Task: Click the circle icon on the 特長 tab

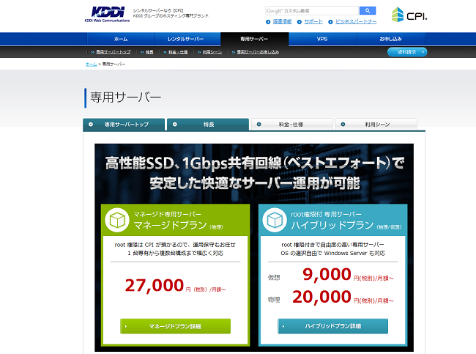Action: click(x=175, y=125)
